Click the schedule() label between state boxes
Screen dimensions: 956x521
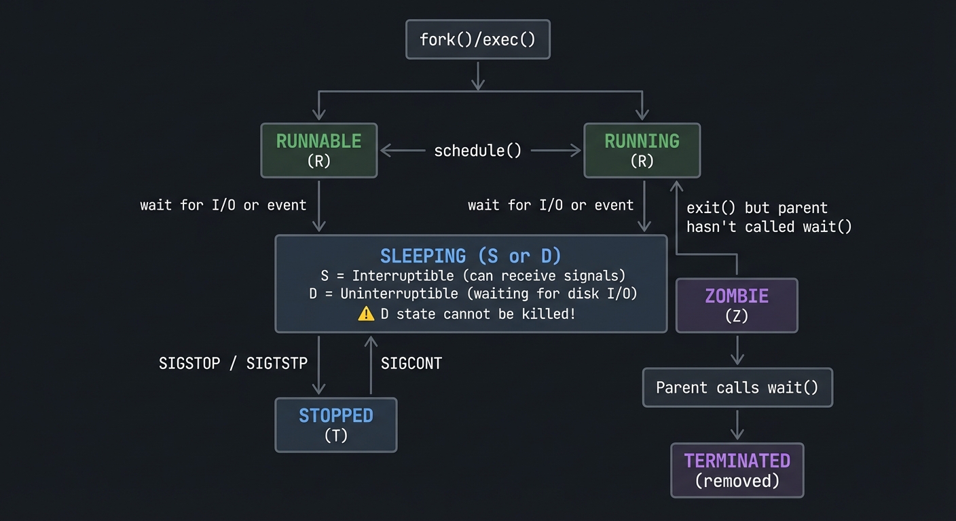tap(477, 151)
